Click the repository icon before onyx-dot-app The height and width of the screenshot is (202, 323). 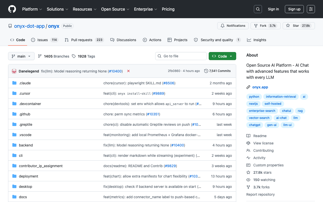pyautogui.click(x=10, y=26)
